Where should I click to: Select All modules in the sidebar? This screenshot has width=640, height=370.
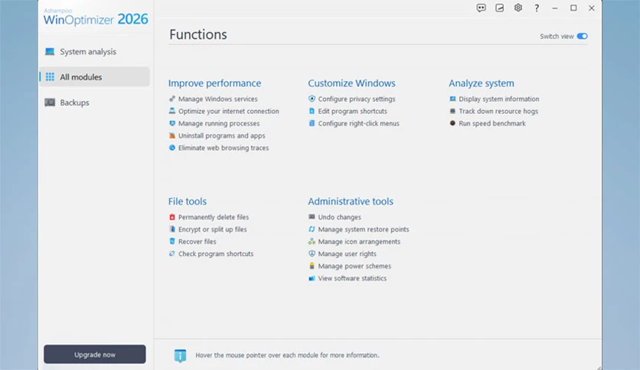(94, 77)
